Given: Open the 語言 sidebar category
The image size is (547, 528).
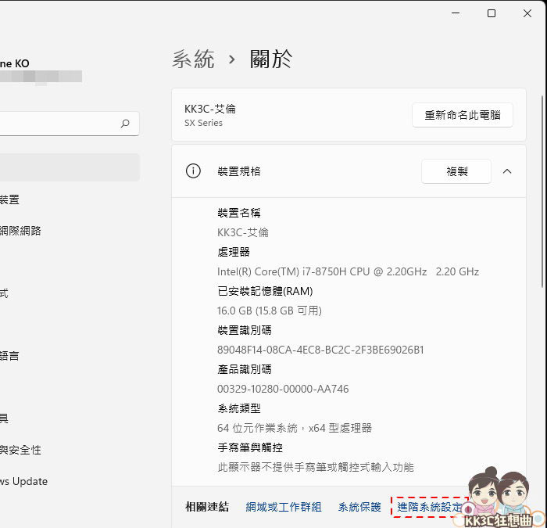Looking at the screenshot, I should pos(9,356).
